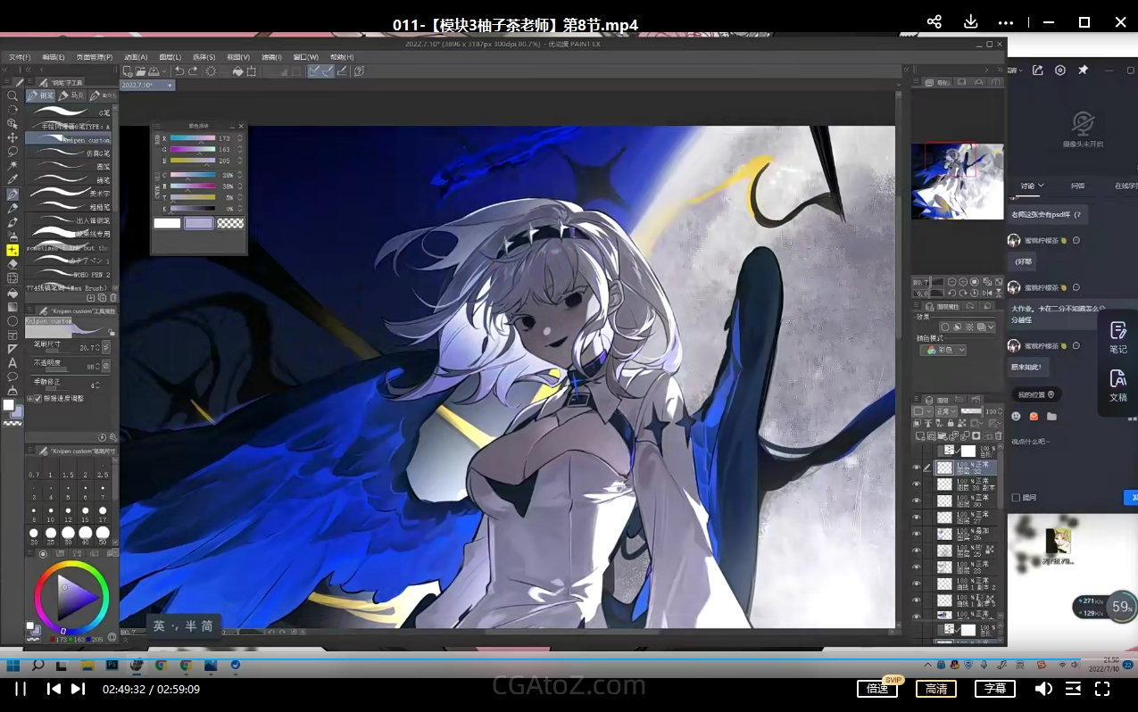The image size is (1138, 712).
Task: Open the 图层(L) menu
Action: click(170, 57)
